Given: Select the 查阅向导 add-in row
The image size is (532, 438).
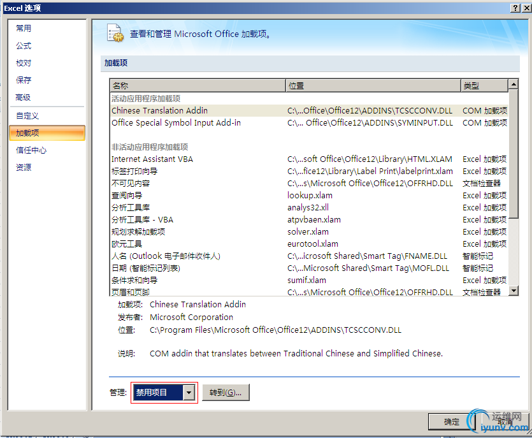Looking at the screenshot, I should coord(309,196).
